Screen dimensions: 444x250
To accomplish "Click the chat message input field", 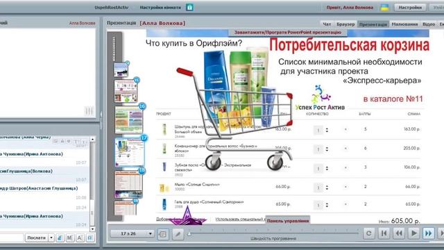I will [11, 237].
